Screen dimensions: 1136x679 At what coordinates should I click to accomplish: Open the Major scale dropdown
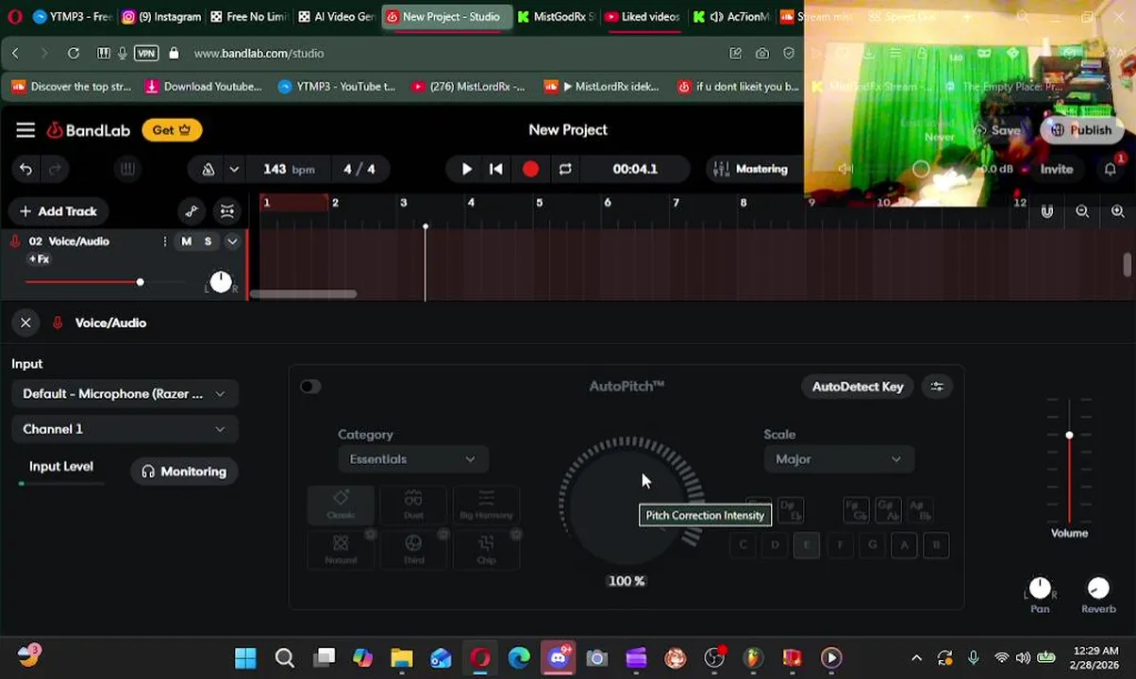tap(838, 459)
